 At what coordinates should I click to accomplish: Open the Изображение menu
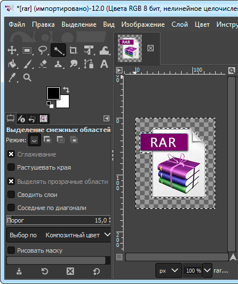(x=143, y=24)
